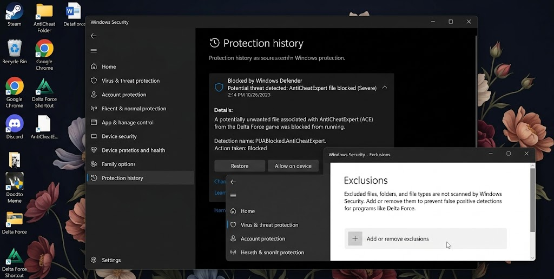Click the scroll down arrow in Exclusions window
This screenshot has height=279, width=554.
[x=532, y=258]
